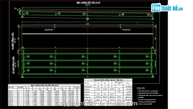Screen dimensions: 193x109
Task: Select the red road surface line in elevation
Action: point(87,11)
